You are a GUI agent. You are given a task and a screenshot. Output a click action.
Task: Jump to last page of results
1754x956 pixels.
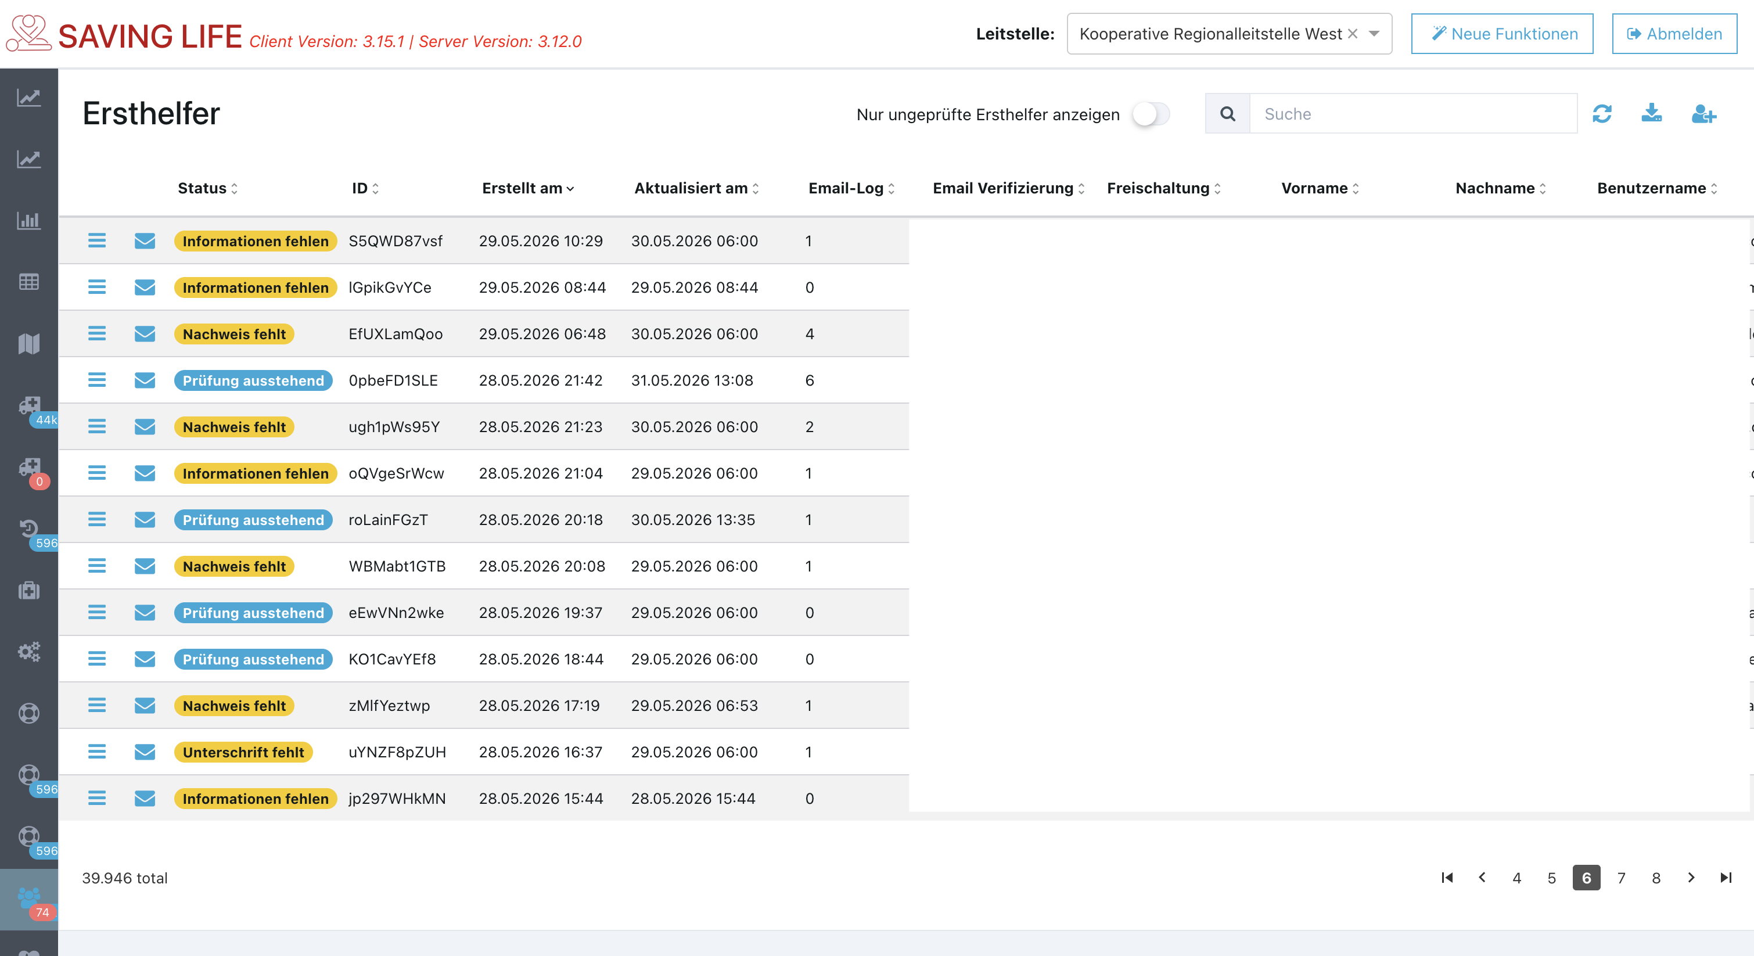click(1726, 878)
